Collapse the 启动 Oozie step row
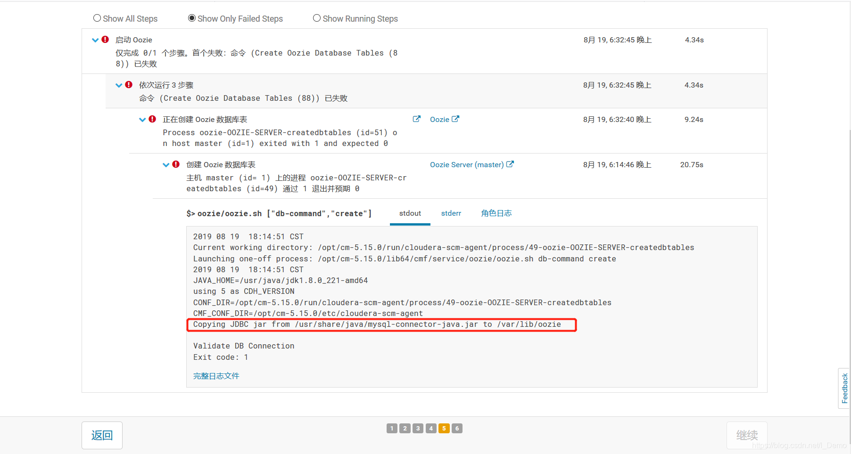The image size is (851, 454). click(x=95, y=40)
